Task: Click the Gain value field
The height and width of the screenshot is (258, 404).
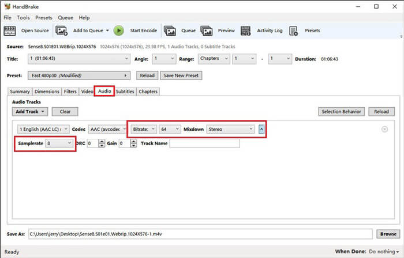Action: click(125, 143)
